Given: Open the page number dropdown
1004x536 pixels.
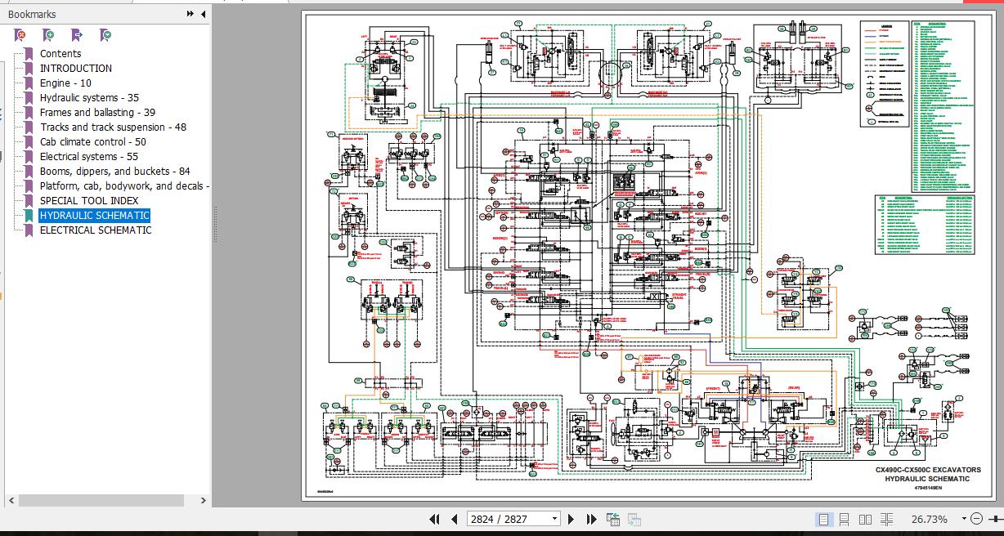Looking at the screenshot, I should (554, 519).
